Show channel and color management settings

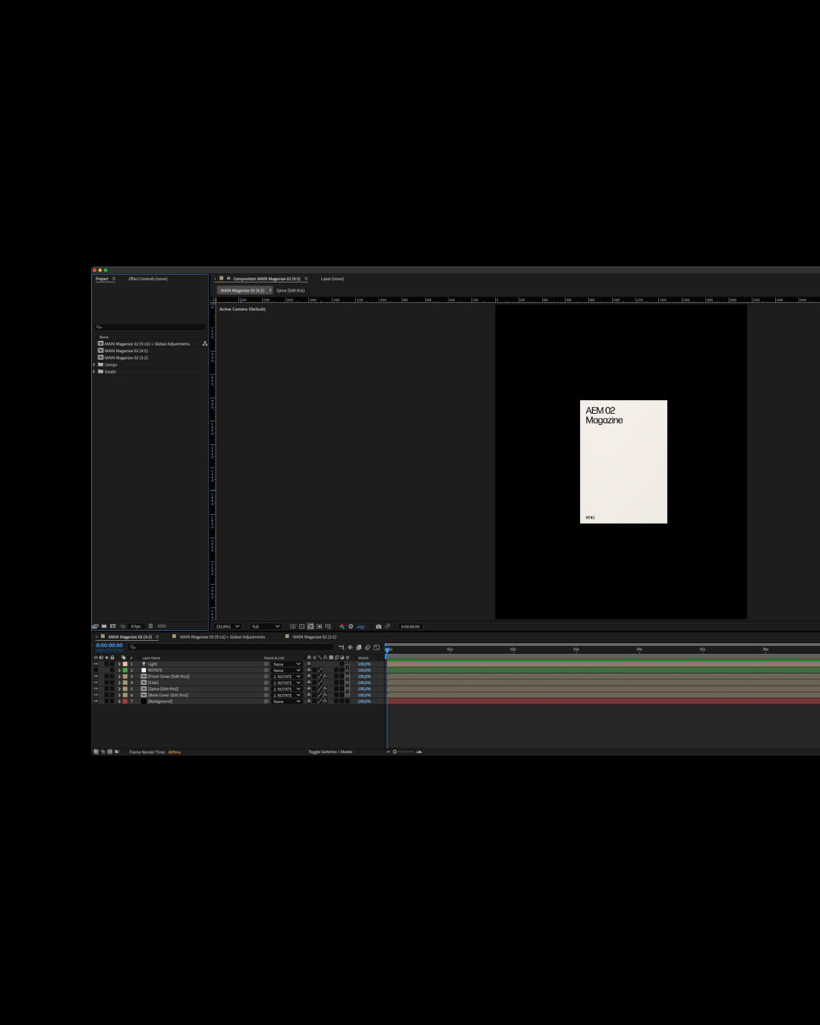[342, 626]
